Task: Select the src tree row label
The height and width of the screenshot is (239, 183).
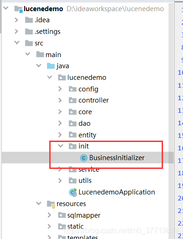Action: click(x=39, y=43)
